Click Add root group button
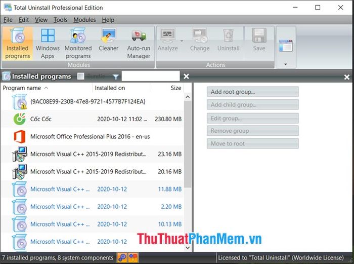 coord(253,92)
